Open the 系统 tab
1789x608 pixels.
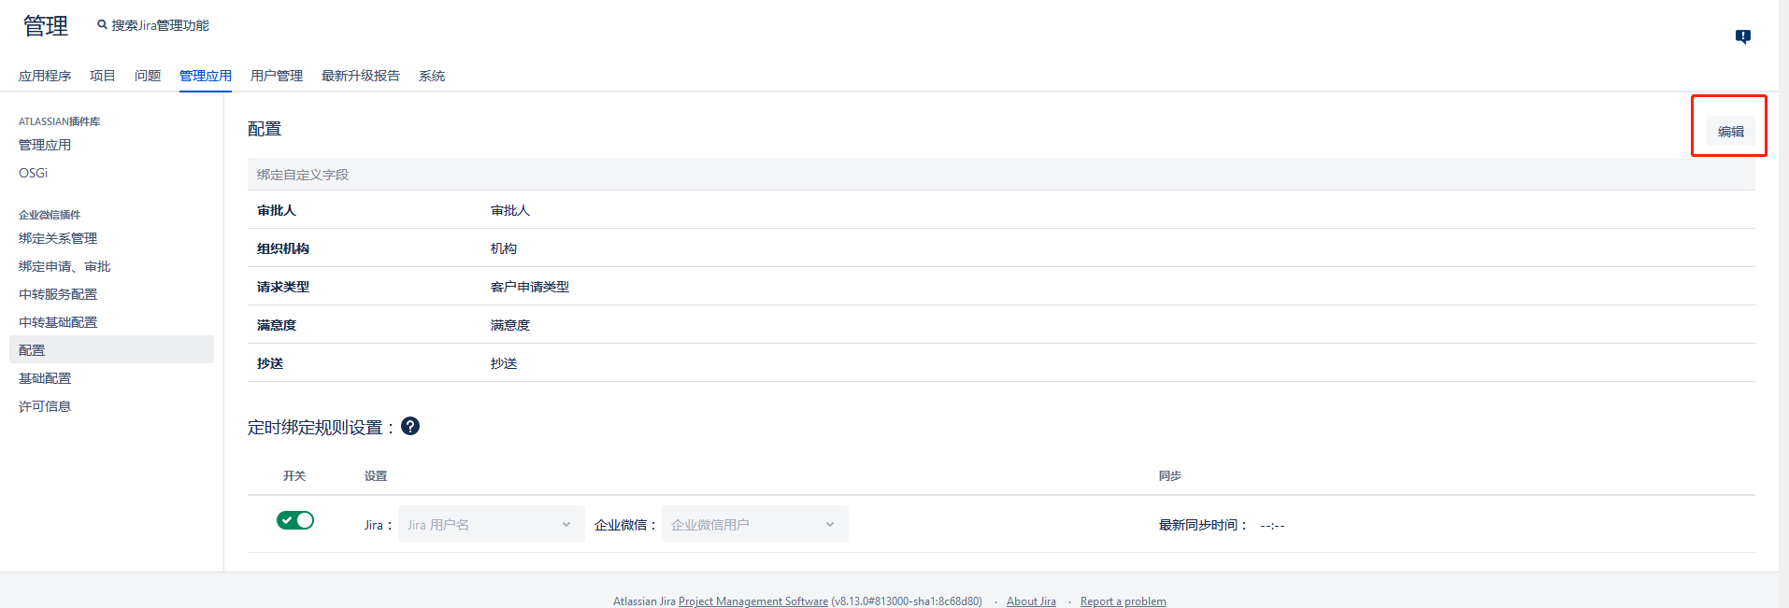[431, 76]
